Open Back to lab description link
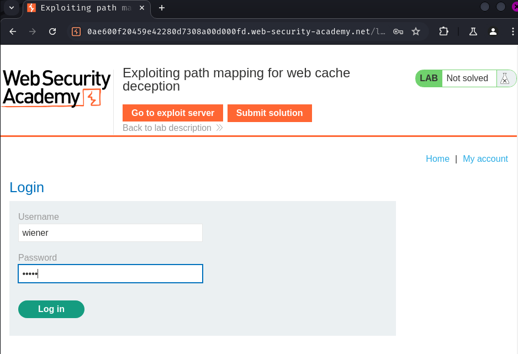The height and width of the screenshot is (354, 518). (173, 128)
